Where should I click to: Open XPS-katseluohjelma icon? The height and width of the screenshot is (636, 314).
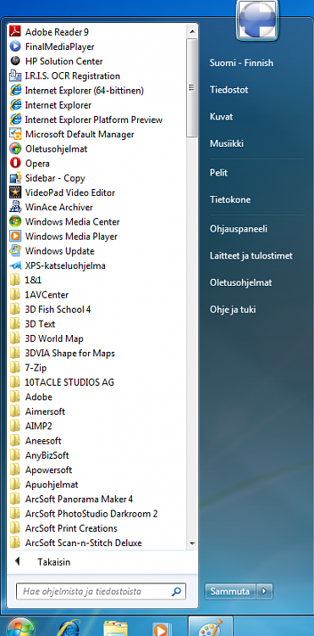(x=15, y=265)
